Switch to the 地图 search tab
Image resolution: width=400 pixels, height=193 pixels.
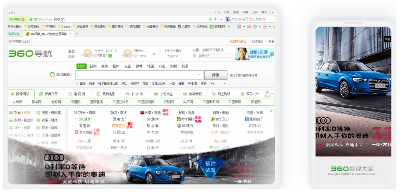150,66
